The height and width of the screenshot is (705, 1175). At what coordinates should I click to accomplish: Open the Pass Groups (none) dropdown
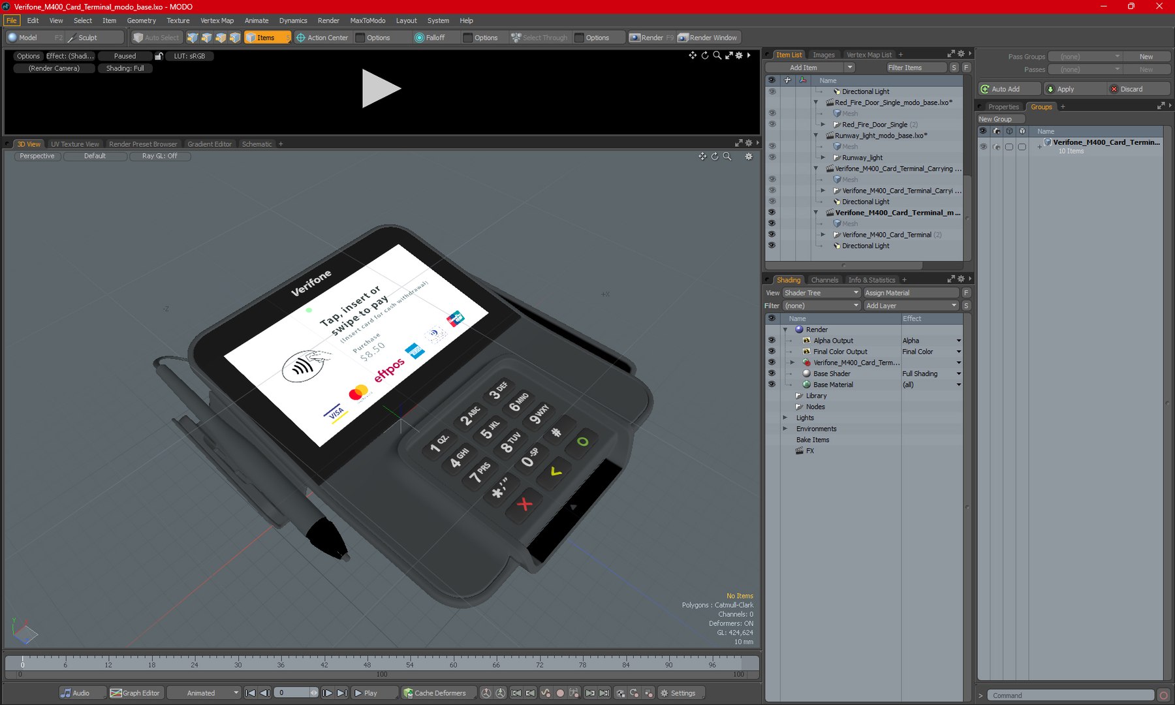point(1085,56)
